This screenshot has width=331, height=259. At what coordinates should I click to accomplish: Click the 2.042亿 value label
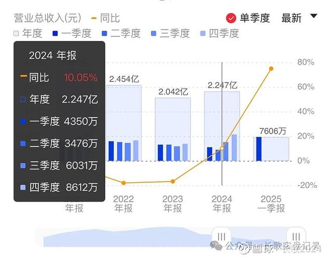coord(173,92)
